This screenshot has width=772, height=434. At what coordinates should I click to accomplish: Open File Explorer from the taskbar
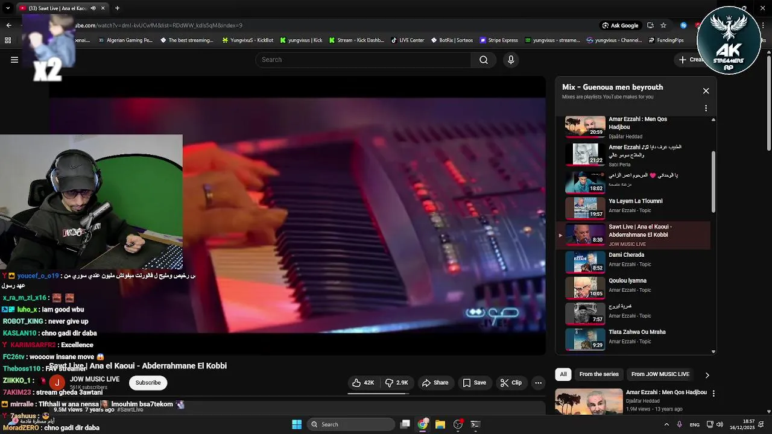440,424
